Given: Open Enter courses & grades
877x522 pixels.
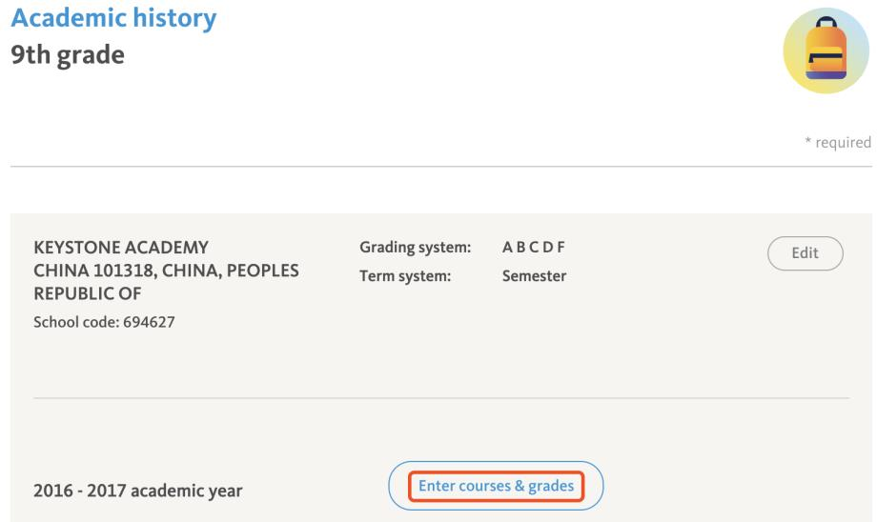Looking at the screenshot, I should pyautogui.click(x=496, y=487).
